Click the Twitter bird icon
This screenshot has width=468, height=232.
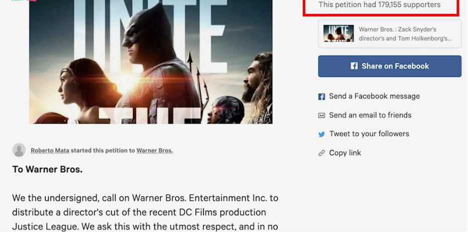point(321,134)
